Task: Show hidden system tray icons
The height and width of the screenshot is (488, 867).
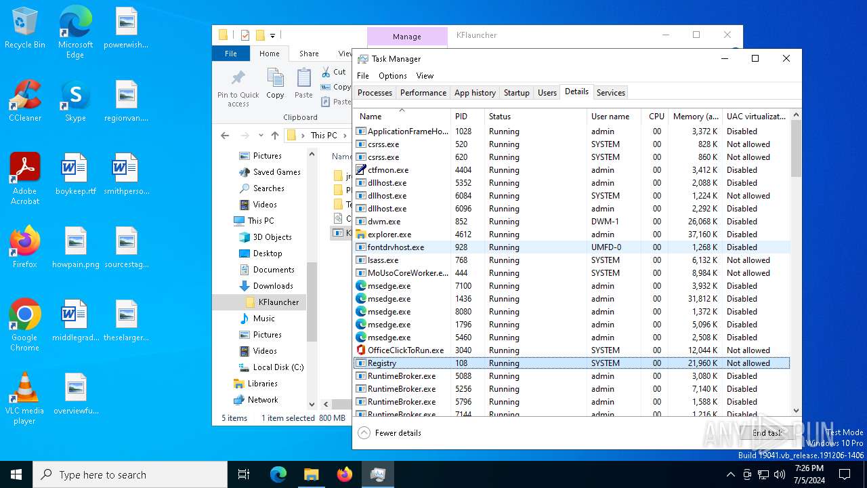Action: click(730, 474)
